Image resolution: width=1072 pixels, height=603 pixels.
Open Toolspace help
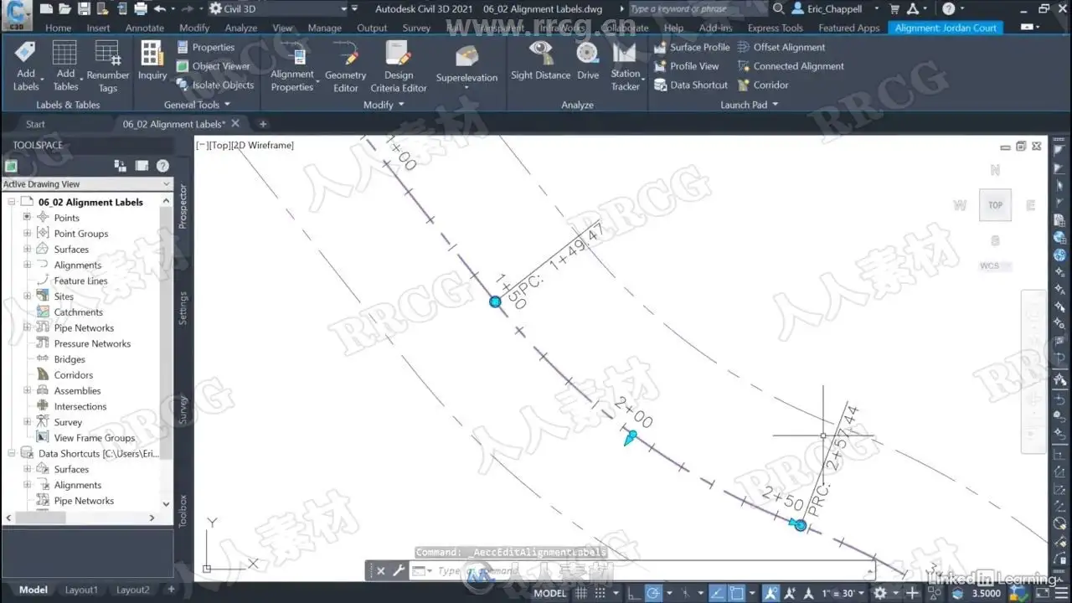(x=162, y=166)
